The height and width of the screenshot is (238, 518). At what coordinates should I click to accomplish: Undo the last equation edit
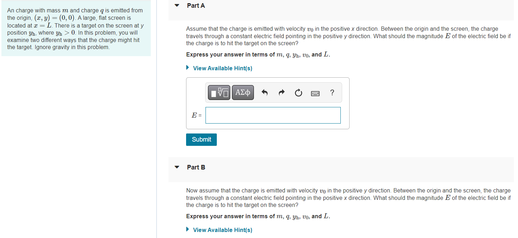coord(264,92)
